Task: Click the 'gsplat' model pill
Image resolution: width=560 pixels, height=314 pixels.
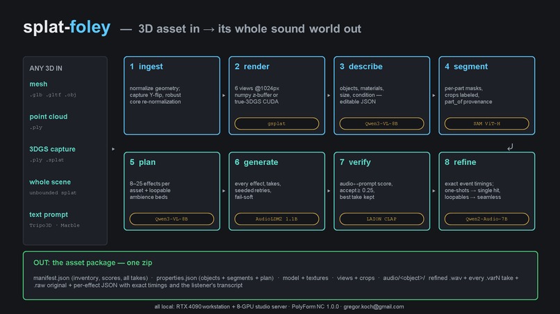Action: [x=277, y=123]
